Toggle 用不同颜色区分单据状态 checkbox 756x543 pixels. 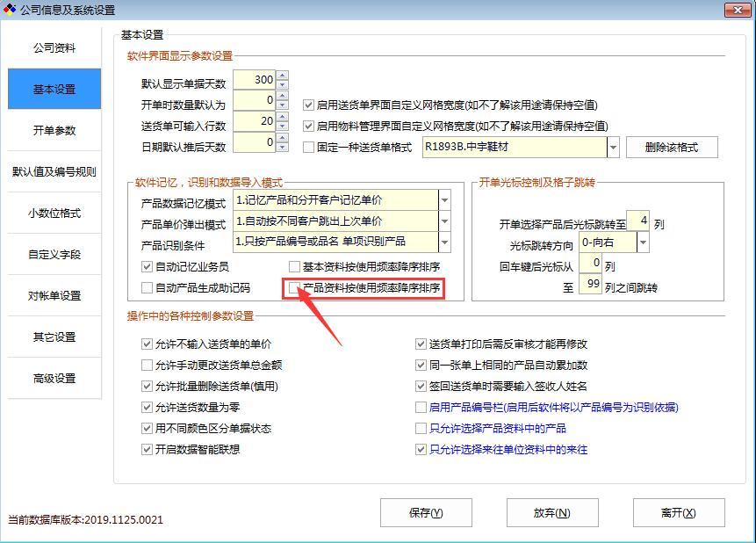coord(147,428)
